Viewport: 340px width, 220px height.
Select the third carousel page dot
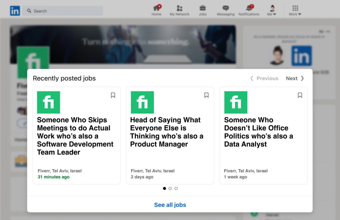pos(176,188)
